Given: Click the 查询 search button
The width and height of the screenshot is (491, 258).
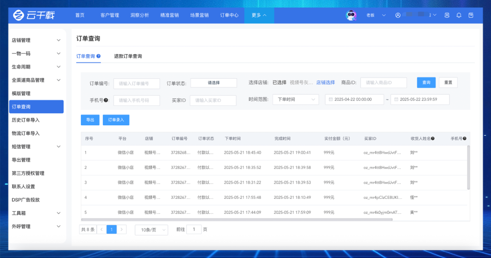Looking at the screenshot, I should (426, 83).
